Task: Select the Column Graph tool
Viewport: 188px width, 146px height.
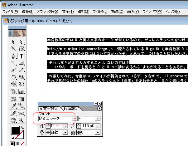Action: coord(21,91)
